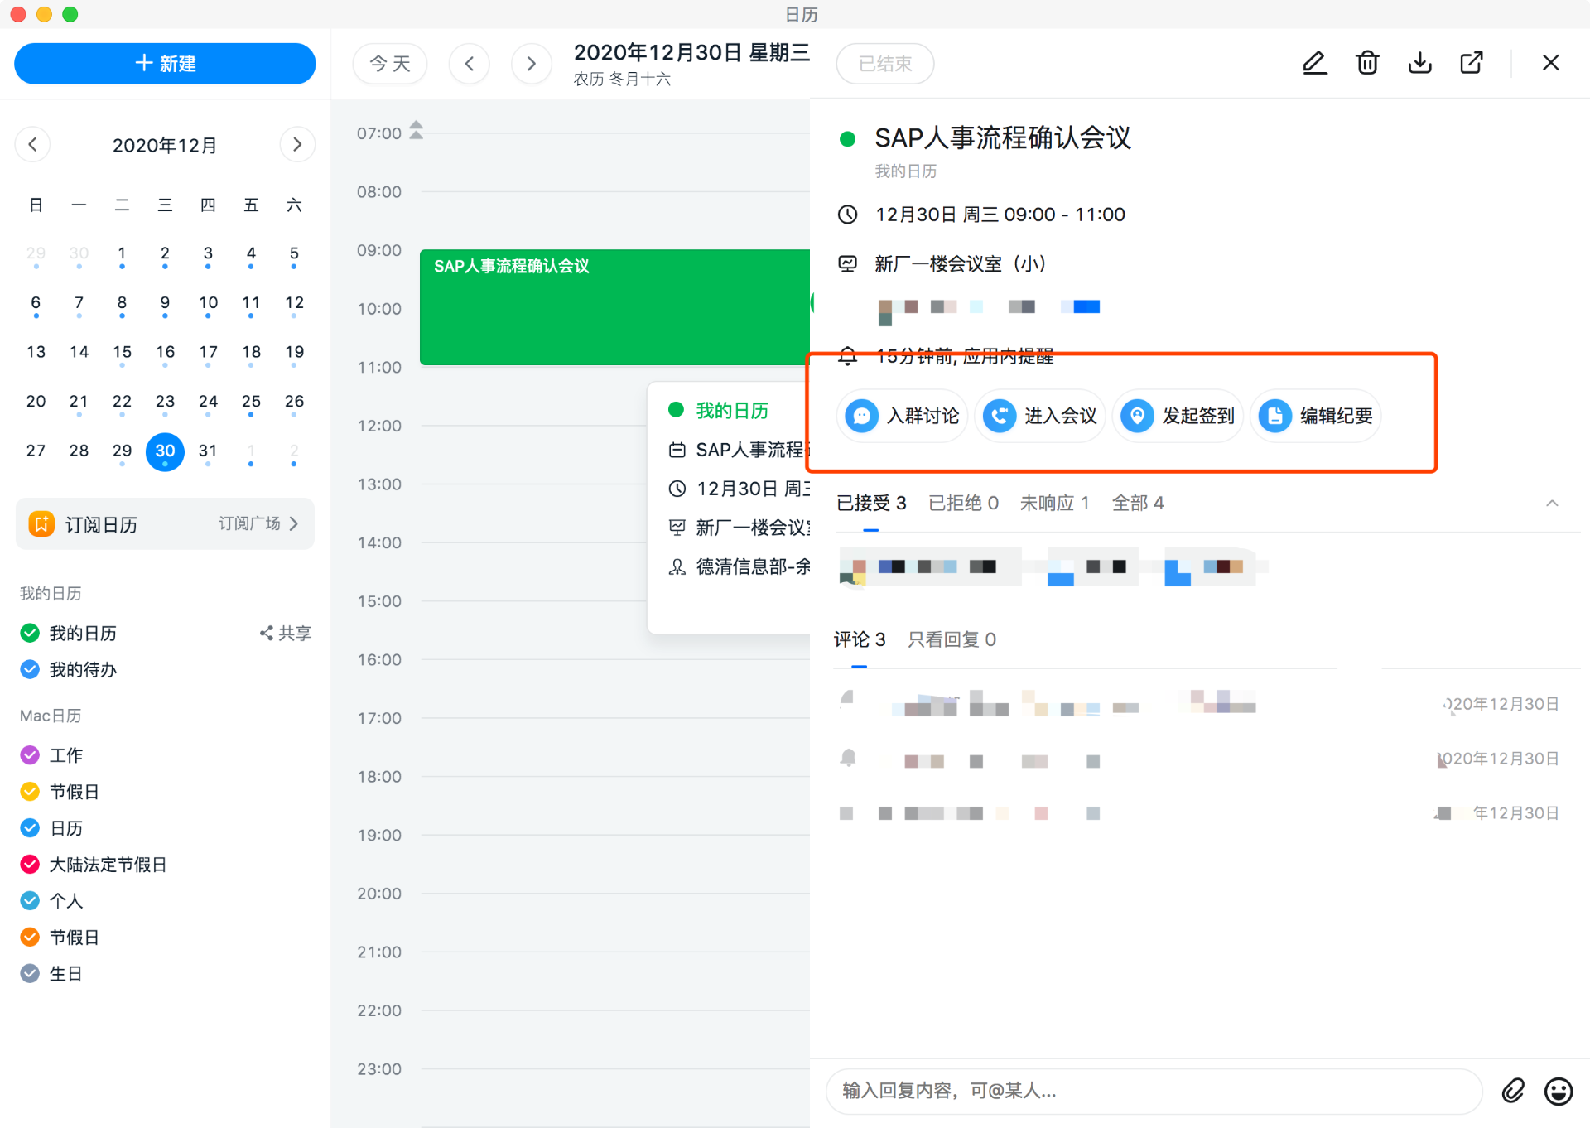The width and height of the screenshot is (1590, 1128).
Task: Expand 订阅广场 subscription chevron
Action: [294, 523]
